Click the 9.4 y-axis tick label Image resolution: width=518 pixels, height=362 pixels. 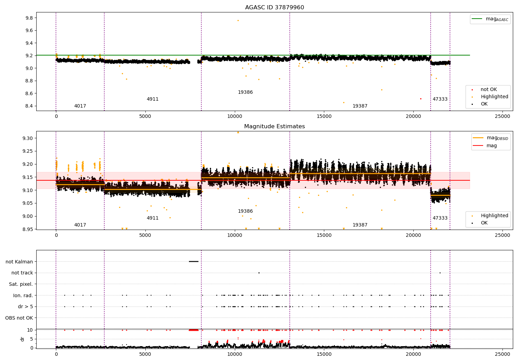[29, 43]
